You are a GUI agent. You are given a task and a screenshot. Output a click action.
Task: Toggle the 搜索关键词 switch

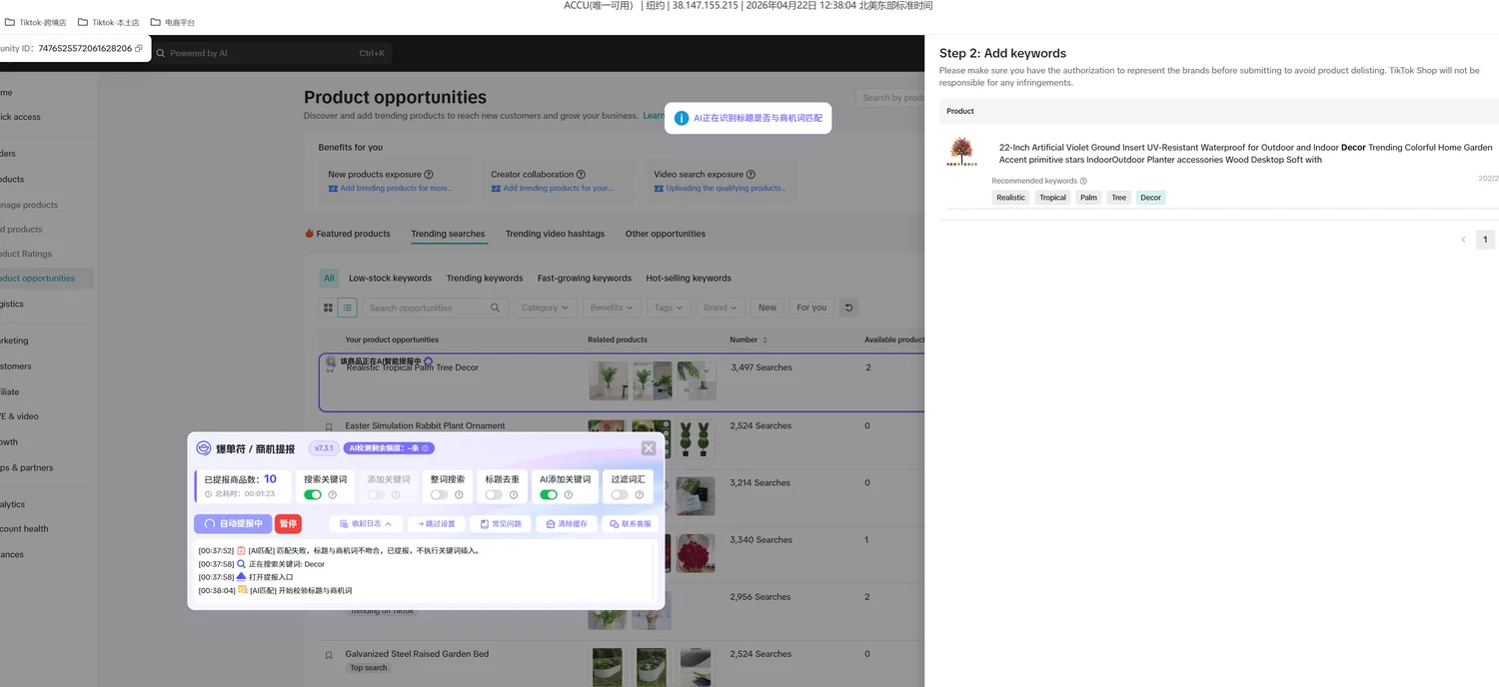click(x=313, y=494)
